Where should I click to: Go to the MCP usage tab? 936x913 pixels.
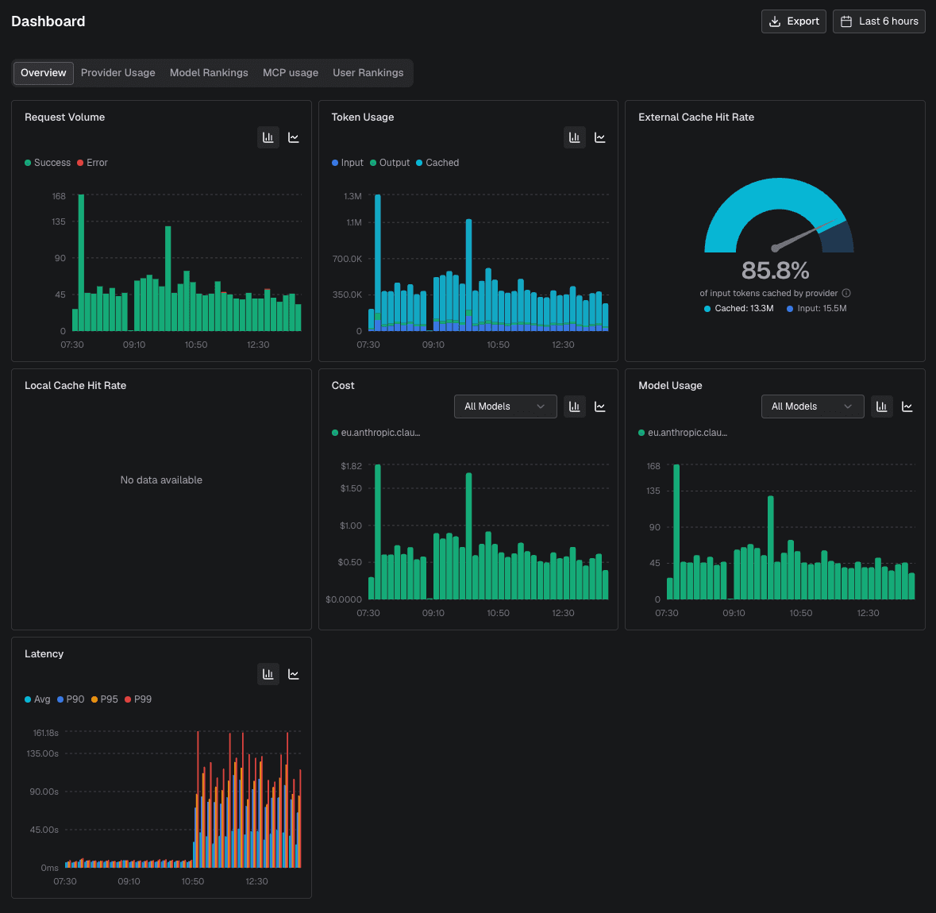pyautogui.click(x=291, y=73)
